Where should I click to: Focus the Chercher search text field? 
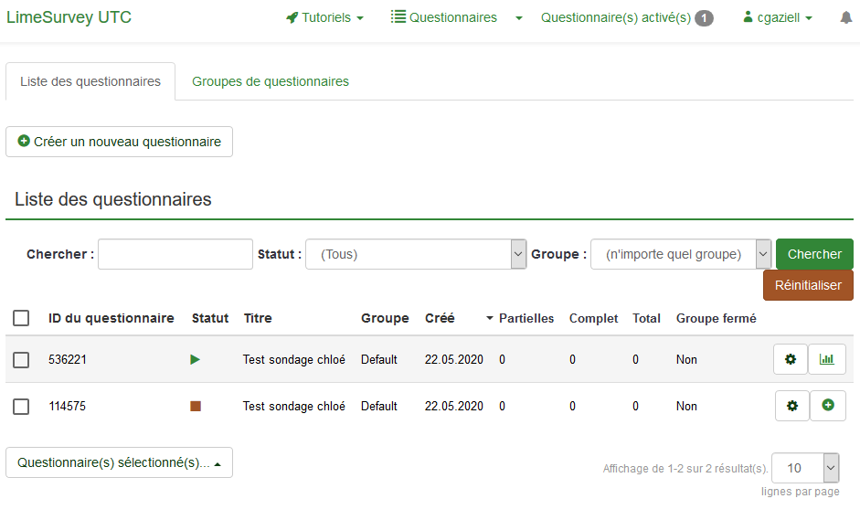175,254
